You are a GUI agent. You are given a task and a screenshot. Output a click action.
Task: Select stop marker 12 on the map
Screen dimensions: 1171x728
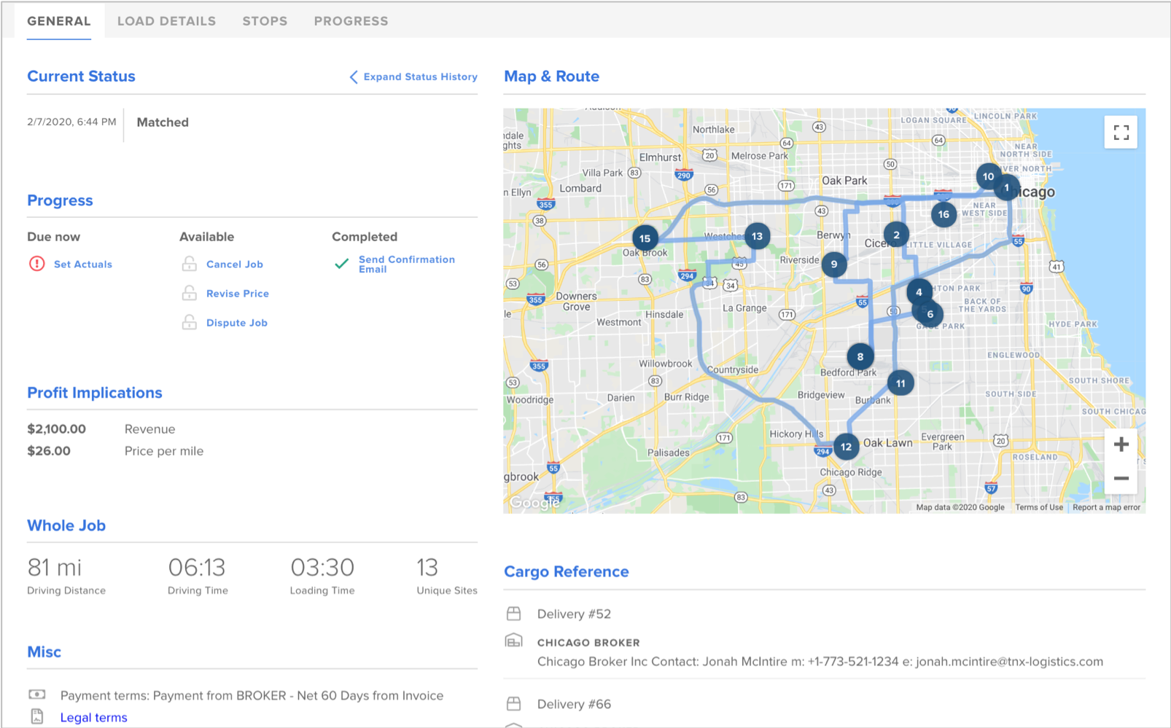[x=846, y=447]
